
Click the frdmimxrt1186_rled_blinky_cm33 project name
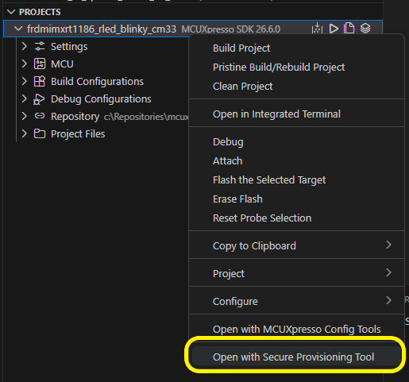tap(102, 29)
